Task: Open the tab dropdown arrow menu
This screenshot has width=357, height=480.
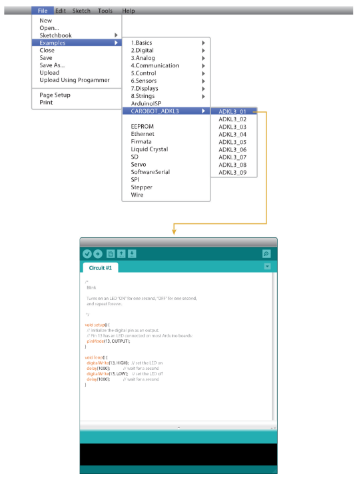Action: click(x=267, y=267)
